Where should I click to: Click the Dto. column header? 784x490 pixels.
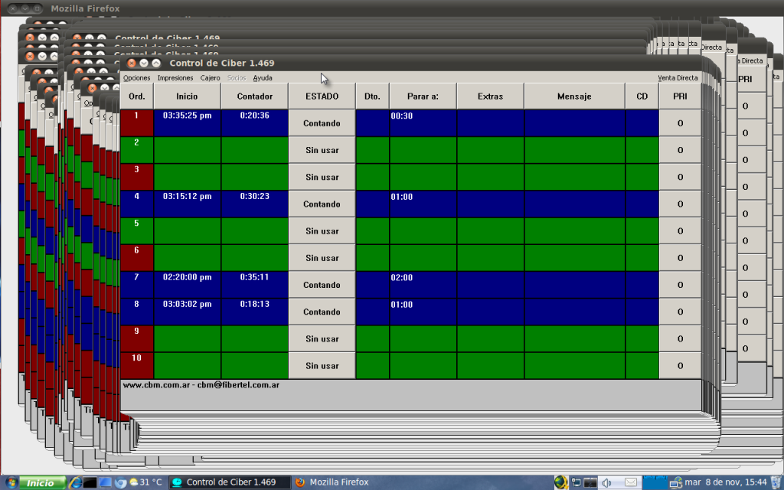(x=373, y=96)
